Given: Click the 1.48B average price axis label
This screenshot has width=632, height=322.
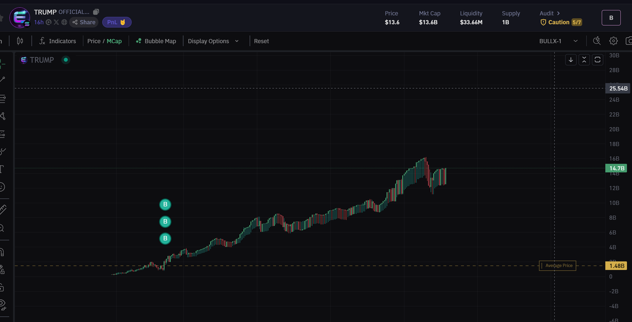Looking at the screenshot, I should (x=617, y=266).
